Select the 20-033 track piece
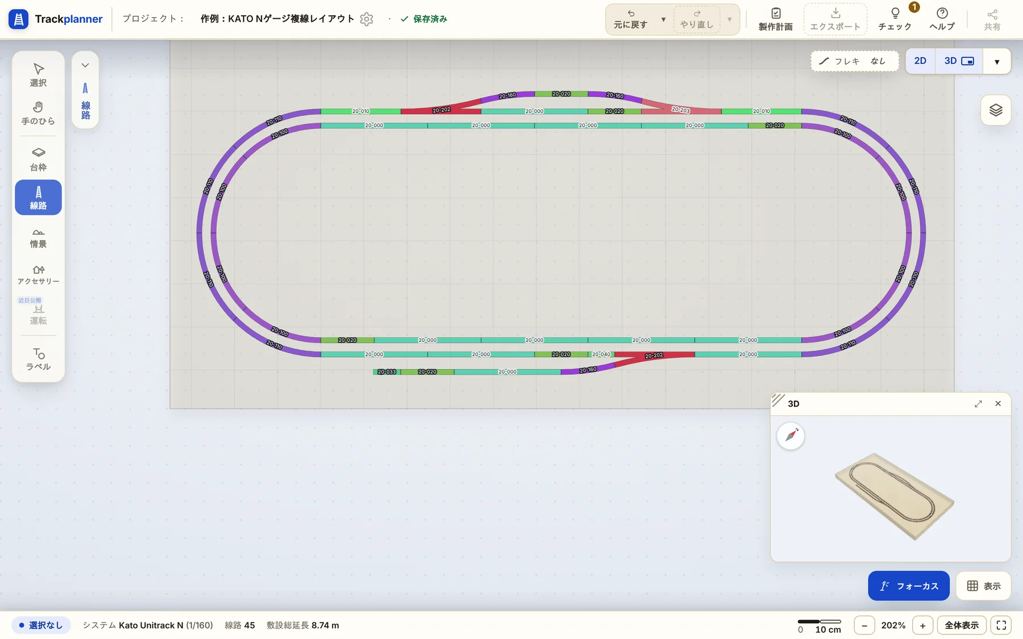The width and height of the screenshot is (1023, 639). tap(386, 372)
